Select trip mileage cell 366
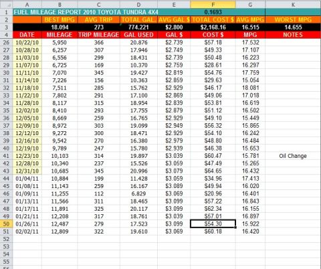Viewport: 321px width, 269px height. 99,42
